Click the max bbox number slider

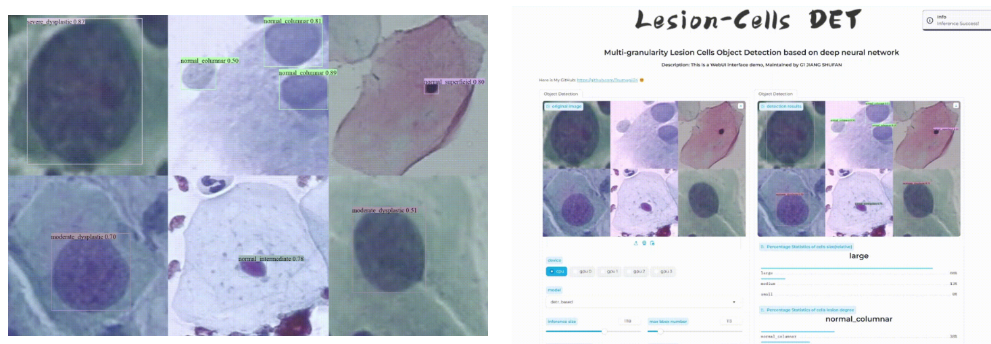[x=695, y=331]
